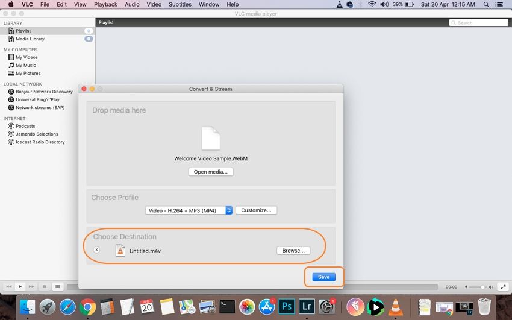Select My Music in the sidebar
Image resolution: width=512 pixels, height=320 pixels.
coord(25,65)
